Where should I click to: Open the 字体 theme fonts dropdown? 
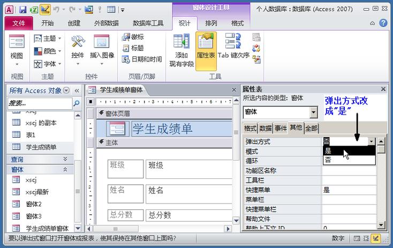(48, 64)
